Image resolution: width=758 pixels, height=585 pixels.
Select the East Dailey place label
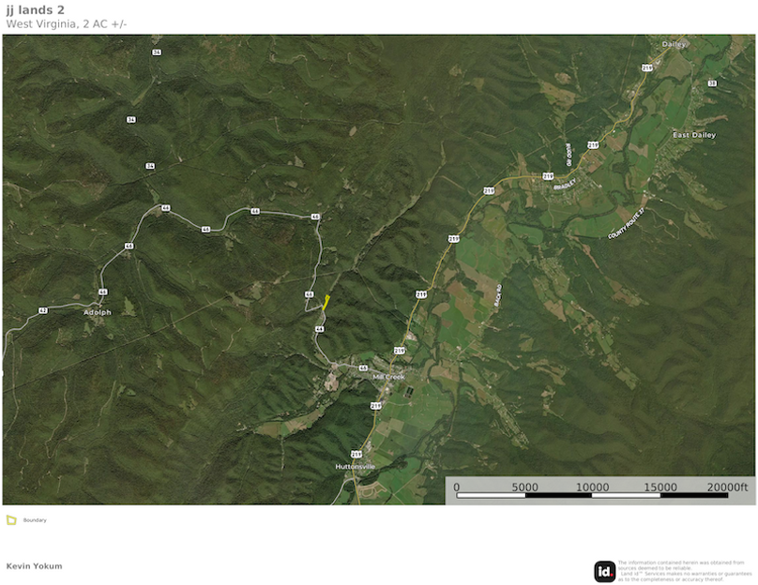[694, 134]
